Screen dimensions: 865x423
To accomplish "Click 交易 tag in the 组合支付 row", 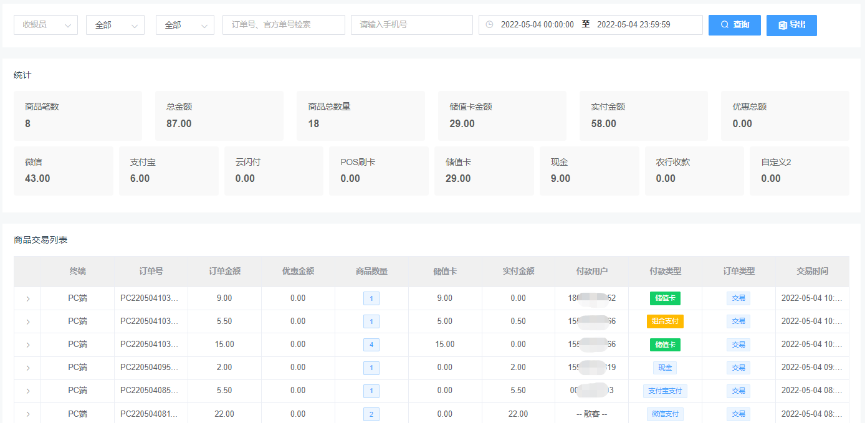I will coord(738,321).
